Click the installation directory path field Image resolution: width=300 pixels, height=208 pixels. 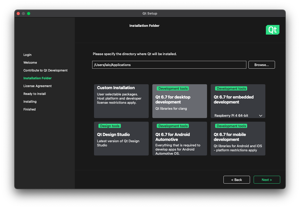coord(169,65)
